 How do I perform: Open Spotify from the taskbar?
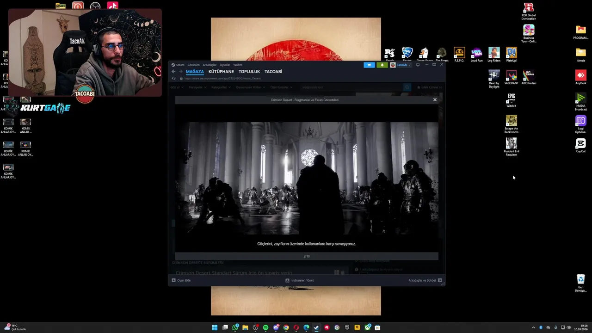click(x=265, y=327)
